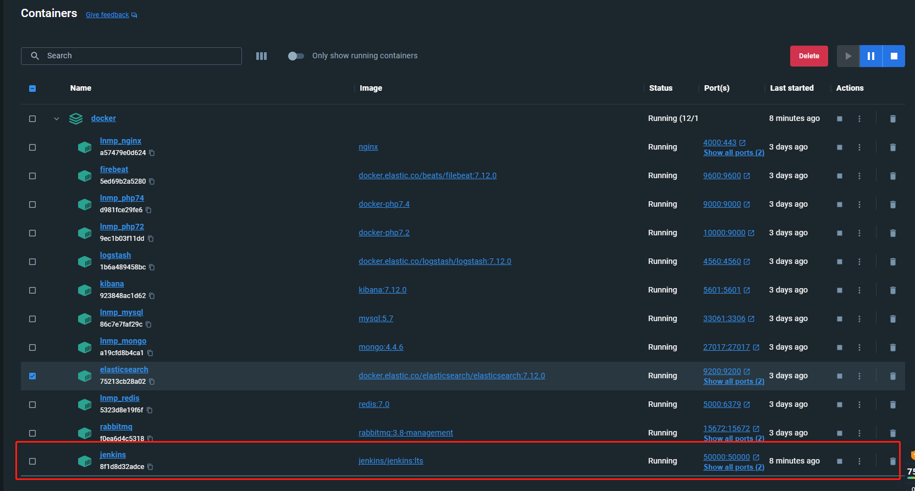
Task: Copy the jenkins container ID
Action: (x=150, y=467)
